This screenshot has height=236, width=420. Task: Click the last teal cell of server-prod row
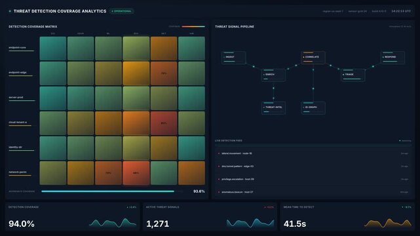point(191,98)
